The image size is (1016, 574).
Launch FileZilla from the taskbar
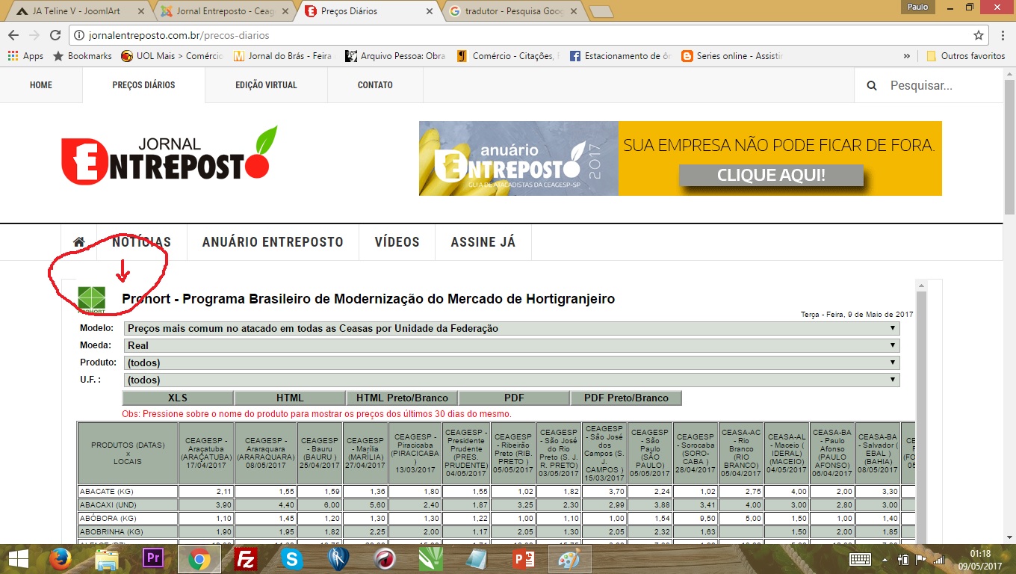click(246, 559)
